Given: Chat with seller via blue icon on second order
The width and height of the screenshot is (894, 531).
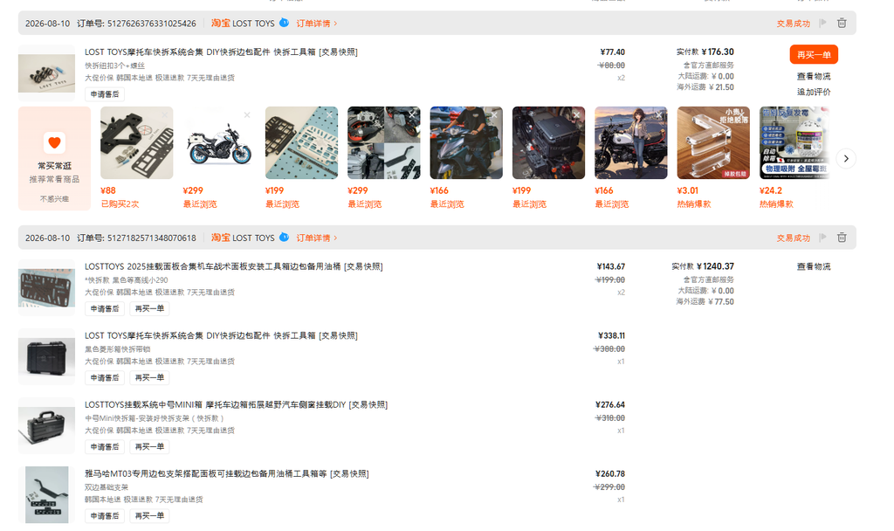Looking at the screenshot, I should point(284,238).
